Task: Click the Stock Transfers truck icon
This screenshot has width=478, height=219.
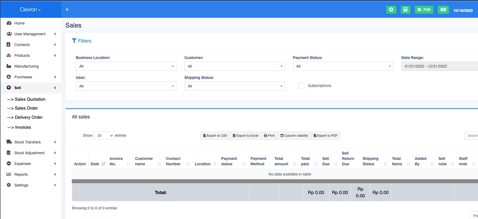Action: (9, 142)
